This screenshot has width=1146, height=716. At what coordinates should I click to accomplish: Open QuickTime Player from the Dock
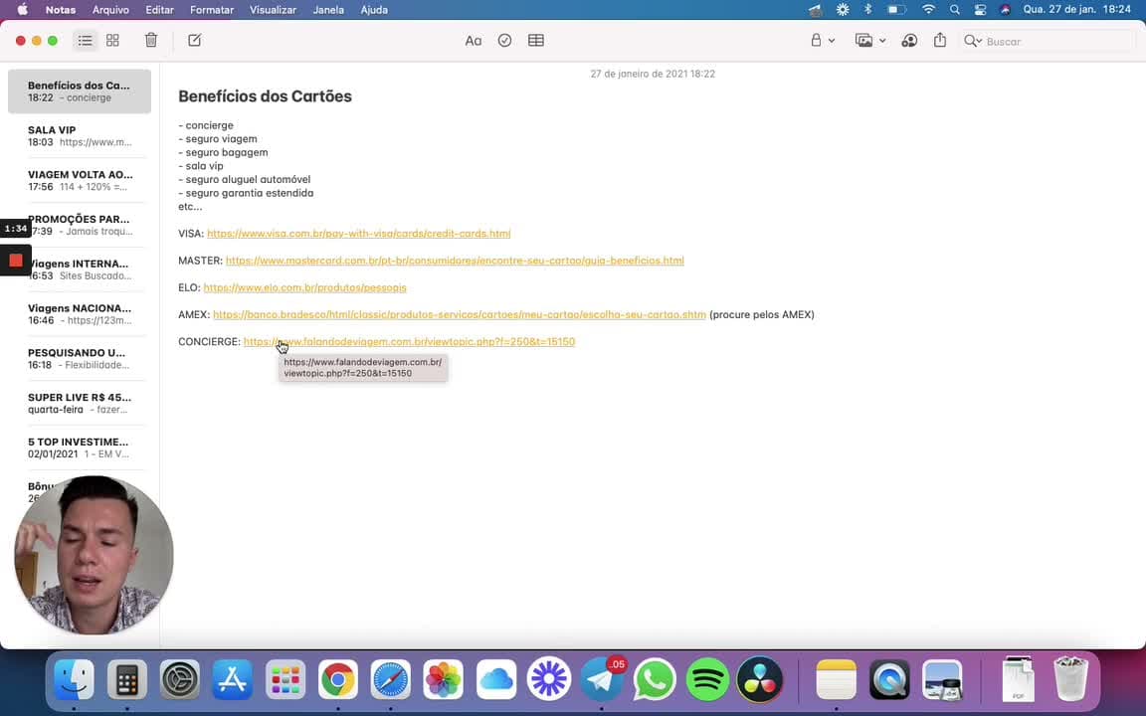pos(889,679)
